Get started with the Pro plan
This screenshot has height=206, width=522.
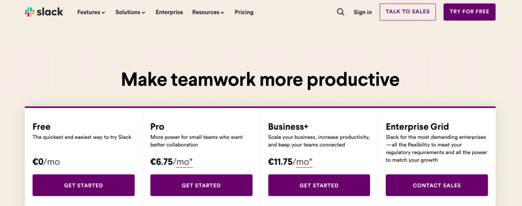click(201, 185)
